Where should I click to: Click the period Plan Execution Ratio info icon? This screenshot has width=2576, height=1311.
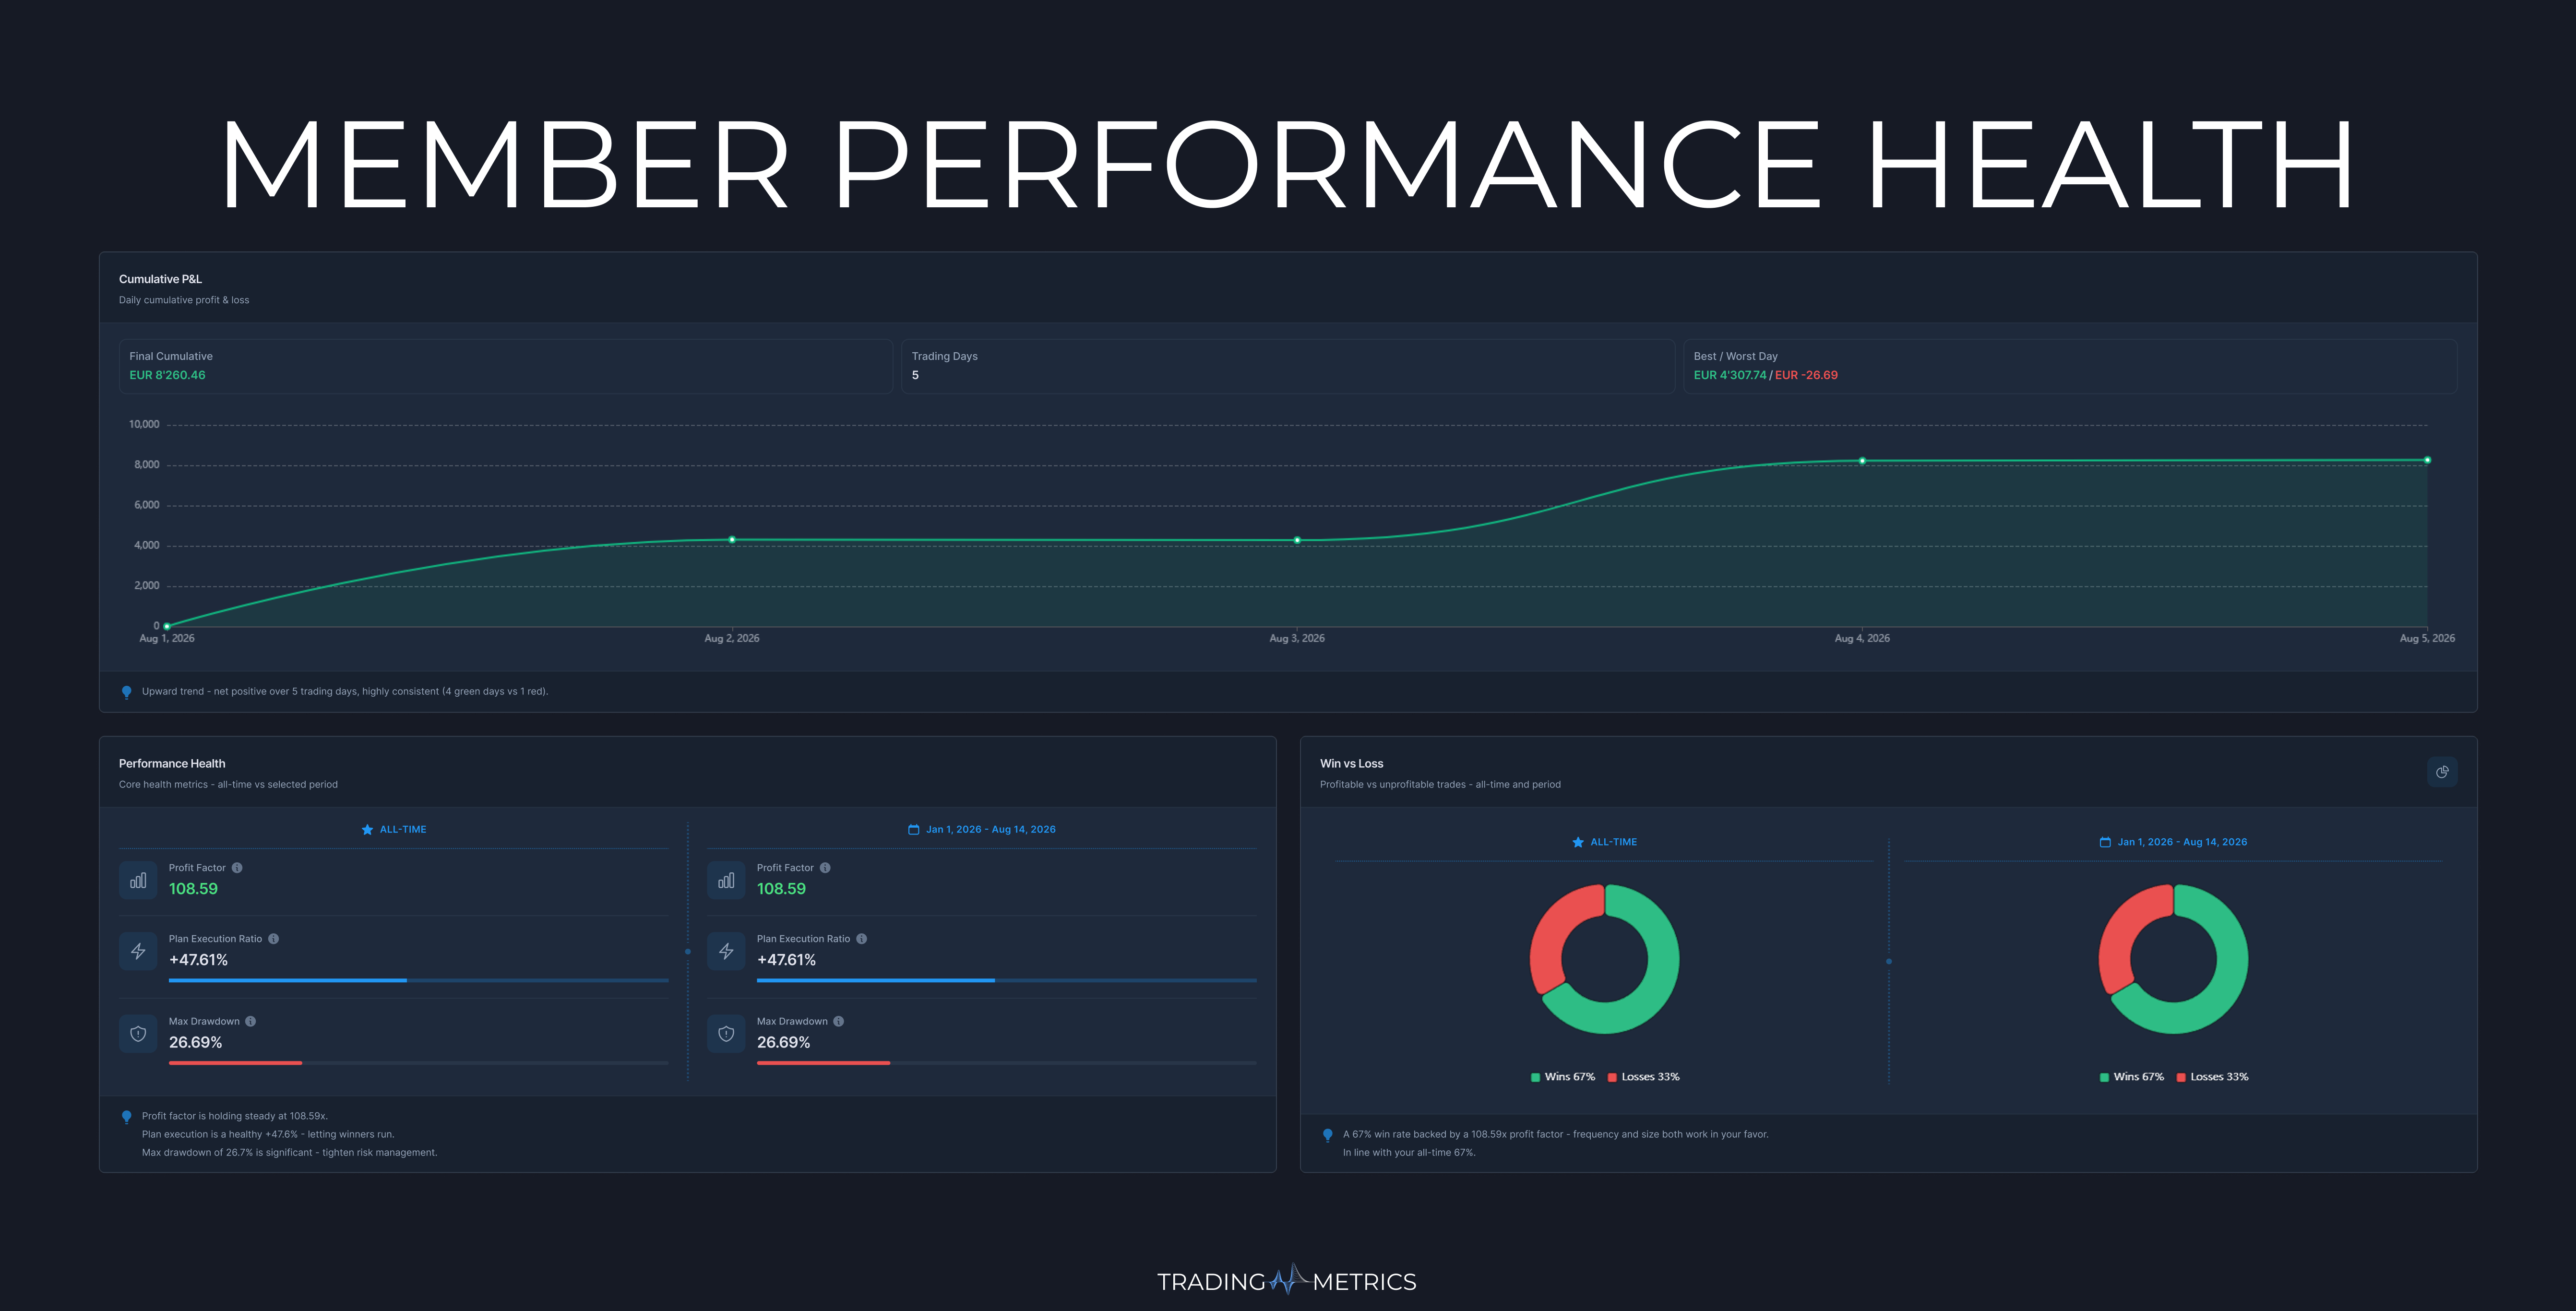(861, 938)
